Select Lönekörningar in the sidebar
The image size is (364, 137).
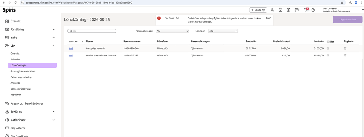coord(32,65)
